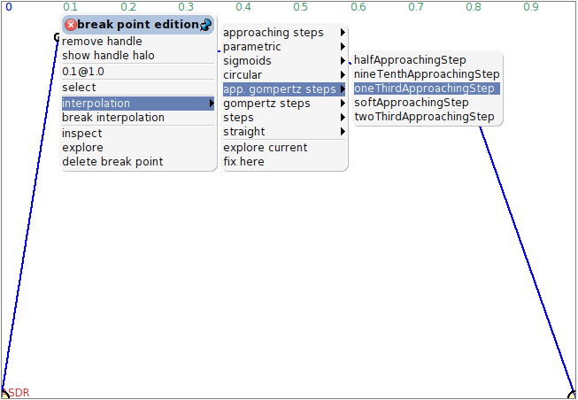Choose break interpolation
The image size is (578, 400).
[x=138, y=118]
